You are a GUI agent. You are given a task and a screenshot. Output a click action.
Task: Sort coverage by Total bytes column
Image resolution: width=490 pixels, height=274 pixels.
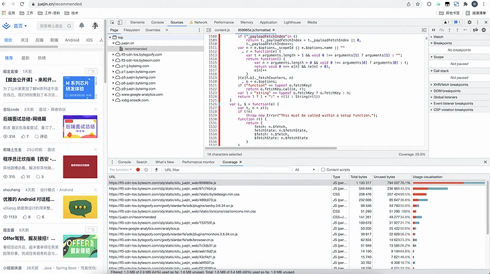pos(360,177)
